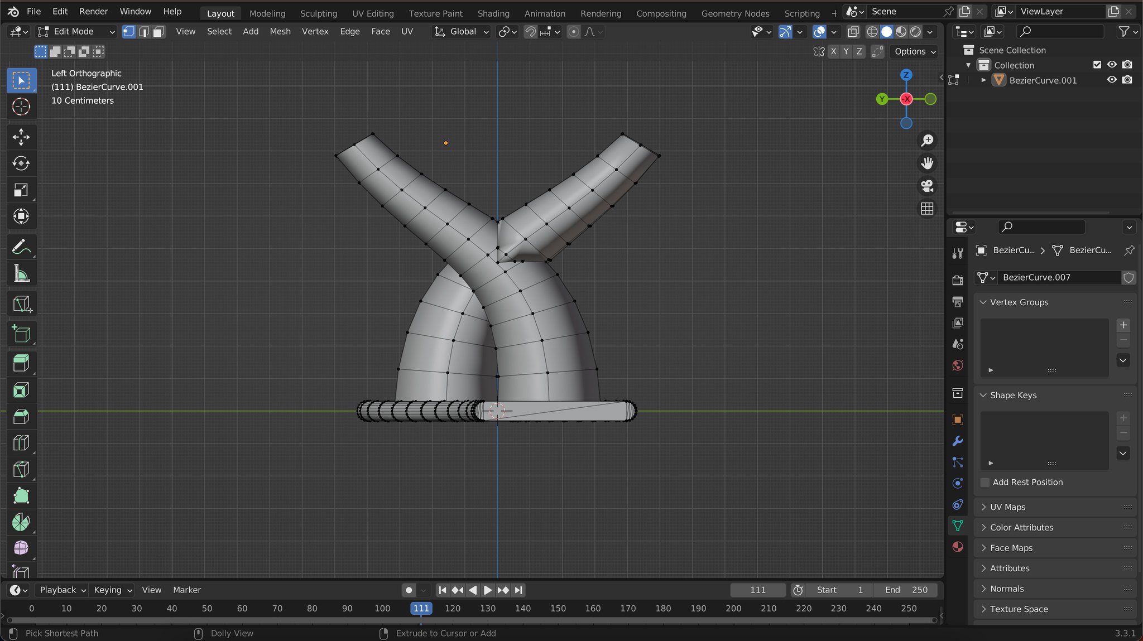Pick the Measure ruler tool
The image size is (1143, 641).
(x=21, y=274)
